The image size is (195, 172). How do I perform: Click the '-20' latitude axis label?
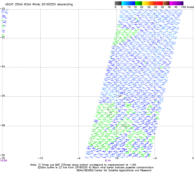click(2, 155)
